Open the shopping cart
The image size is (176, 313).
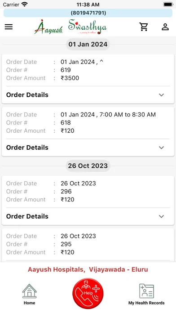144,27
